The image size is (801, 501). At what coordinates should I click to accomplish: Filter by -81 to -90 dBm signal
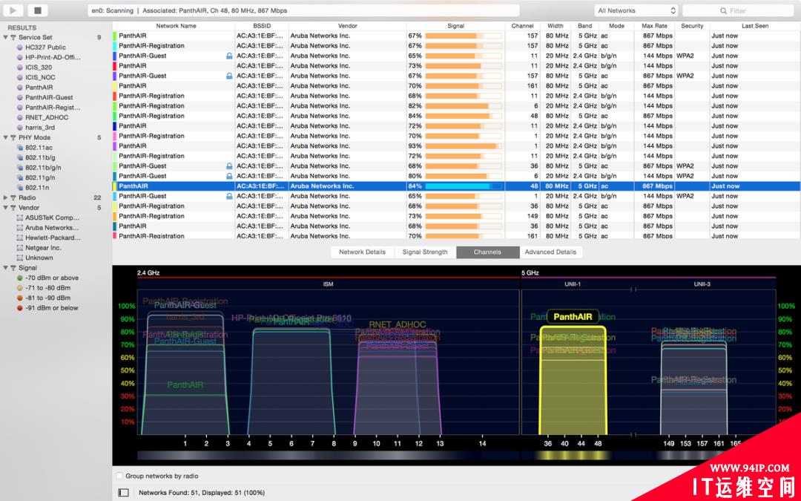pos(48,298)
